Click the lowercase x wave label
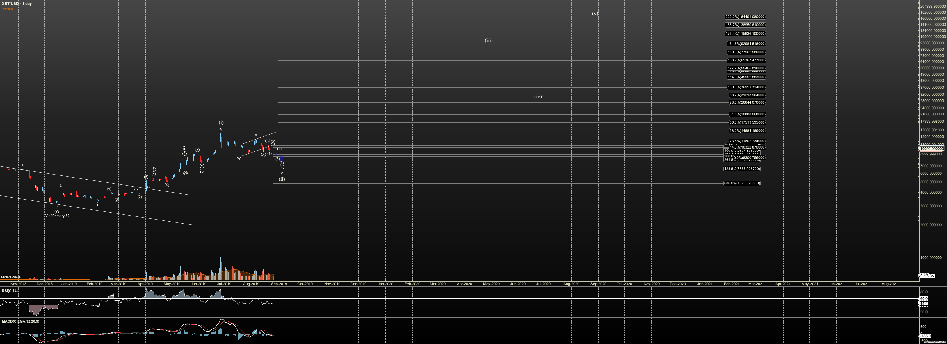 point(256,135)
